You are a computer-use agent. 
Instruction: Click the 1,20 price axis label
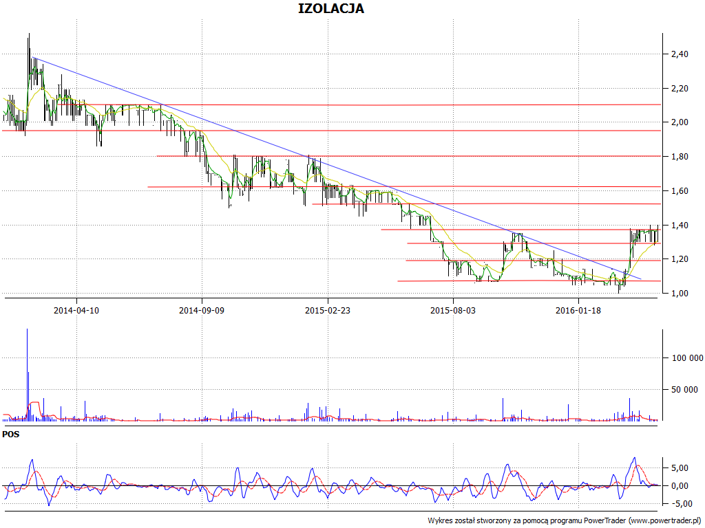(x=680, y=259)
